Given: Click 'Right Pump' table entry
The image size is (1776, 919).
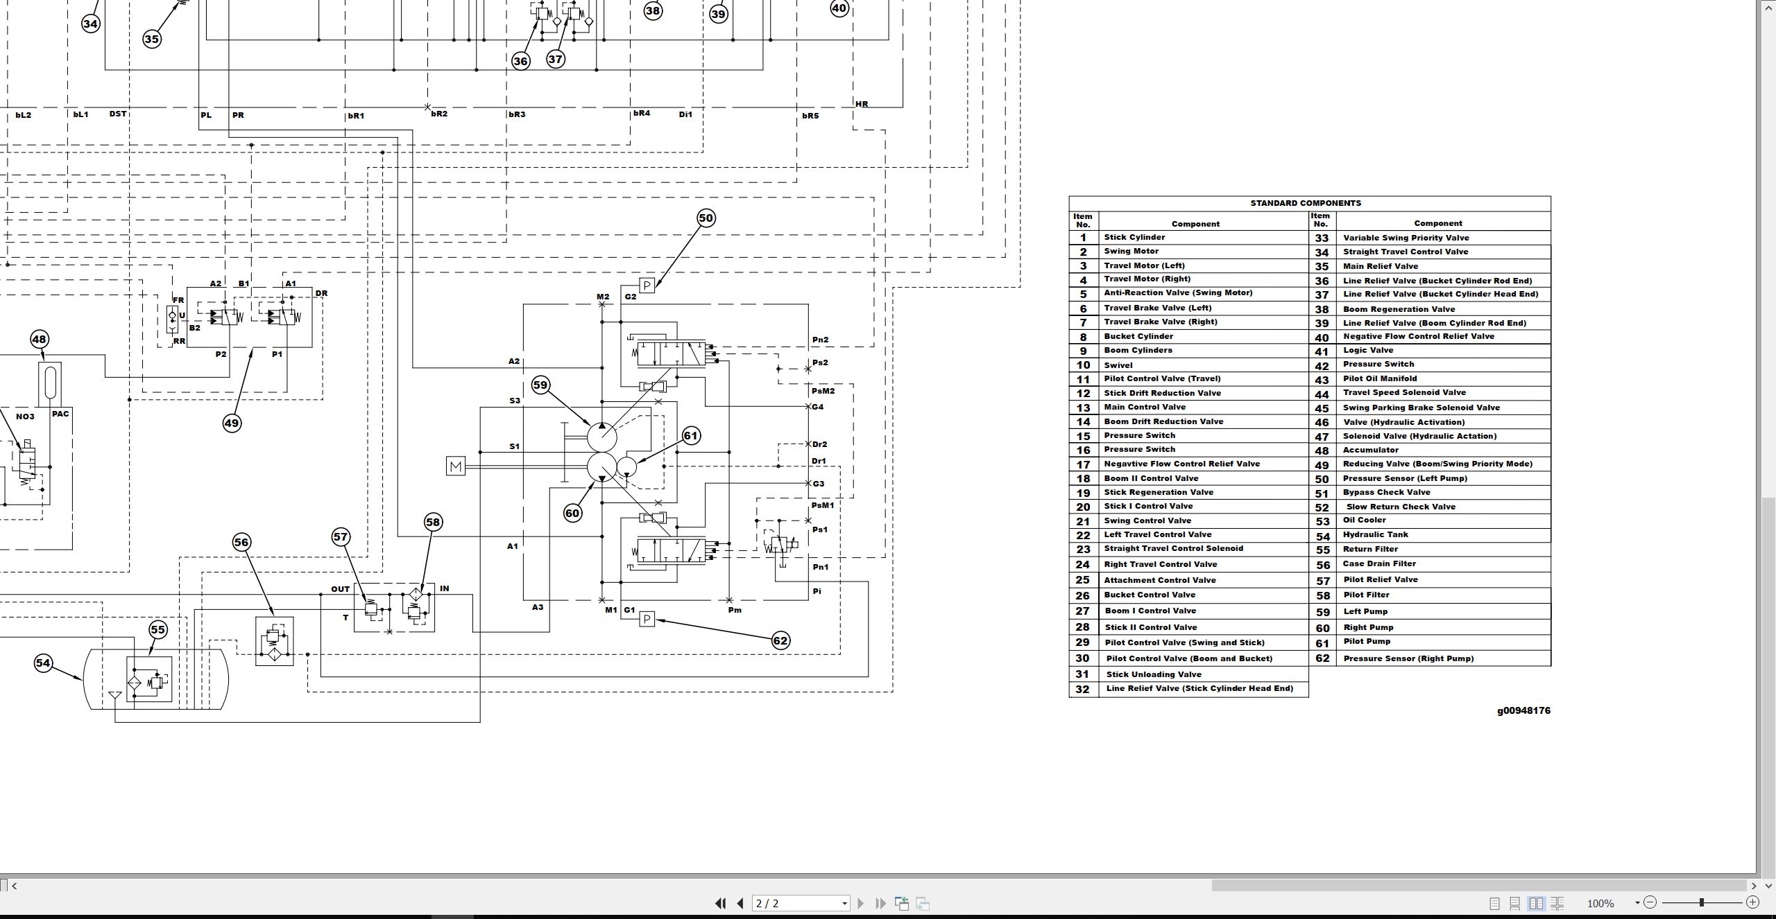Looking at the screenshot, I should (1368, 627).
